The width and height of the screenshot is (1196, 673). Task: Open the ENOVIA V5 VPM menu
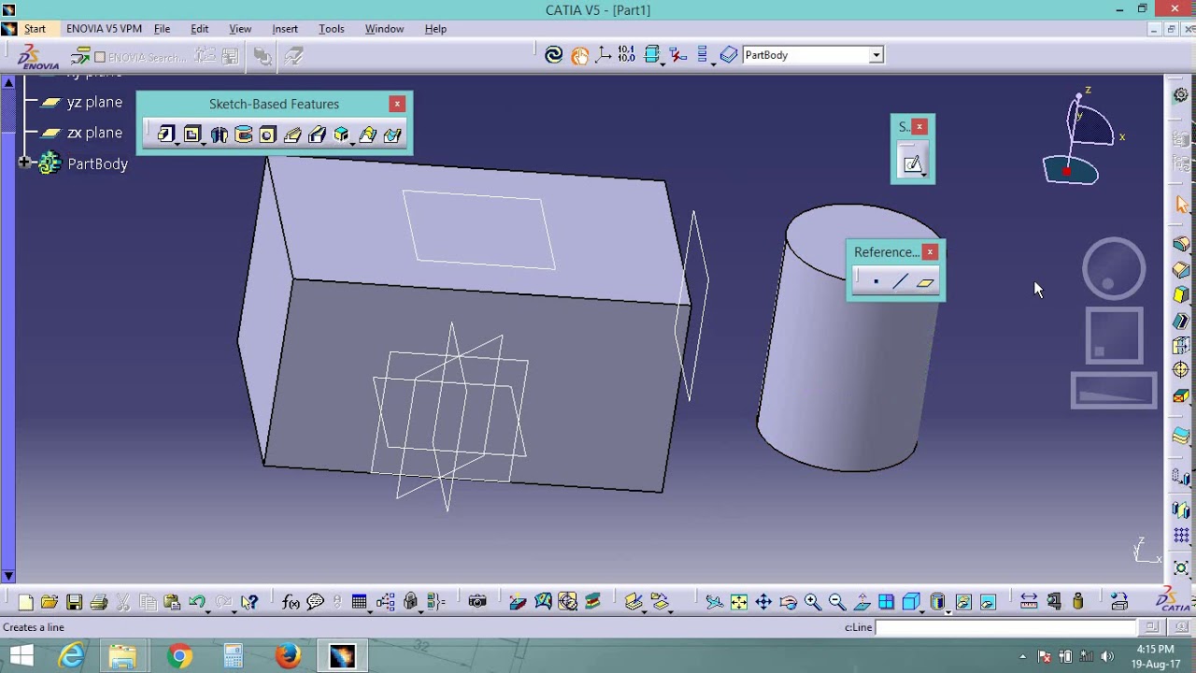click(104, 29)
